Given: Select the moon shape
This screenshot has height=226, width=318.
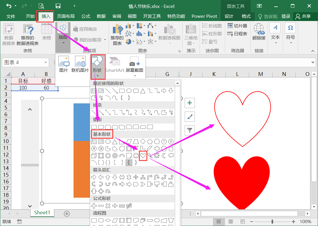Looking at the screenshot, I should click(164, 156).
